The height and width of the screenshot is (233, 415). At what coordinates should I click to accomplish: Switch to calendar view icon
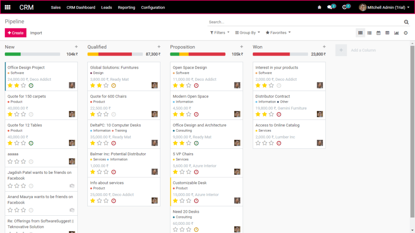379,33
